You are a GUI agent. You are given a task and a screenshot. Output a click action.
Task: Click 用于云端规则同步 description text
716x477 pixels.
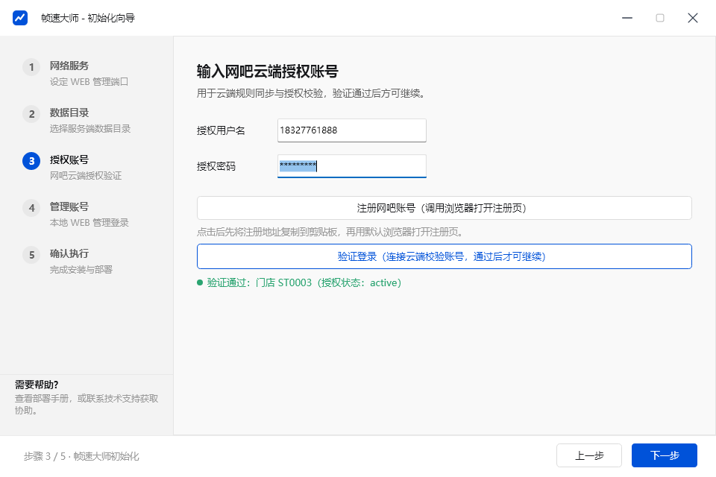pos(312,94)
